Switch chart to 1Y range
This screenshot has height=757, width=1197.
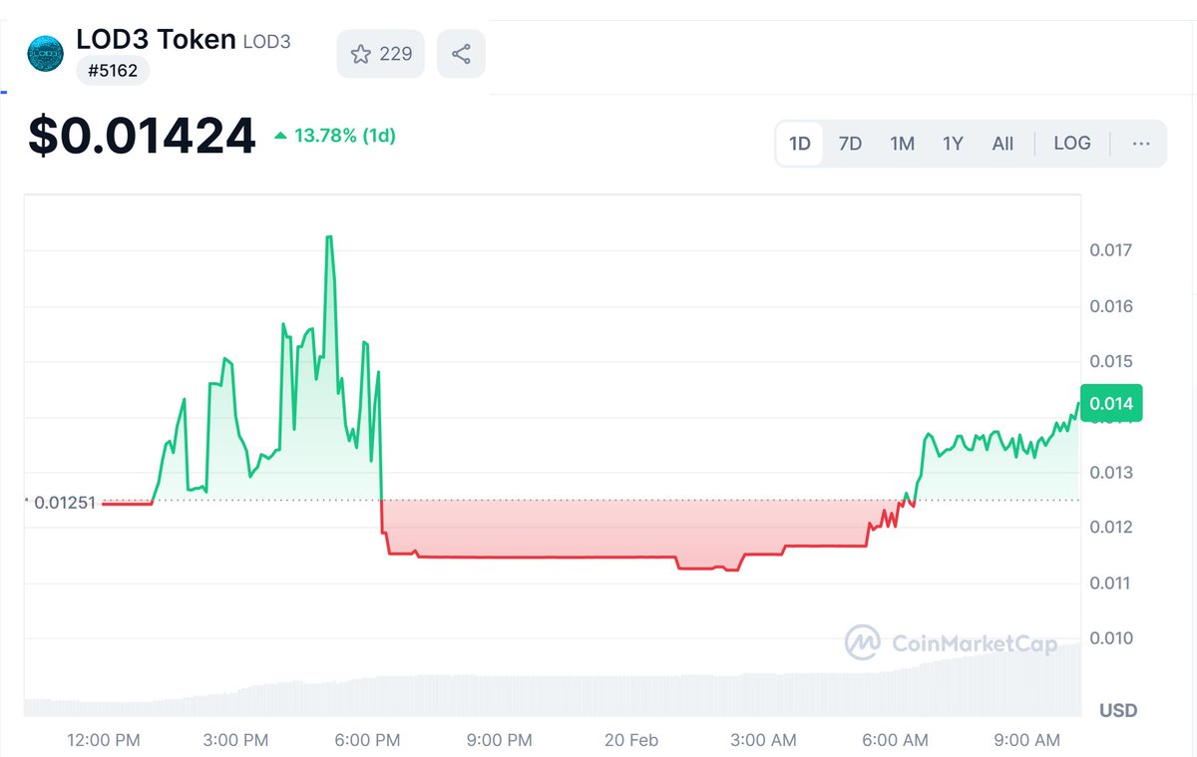953,144
